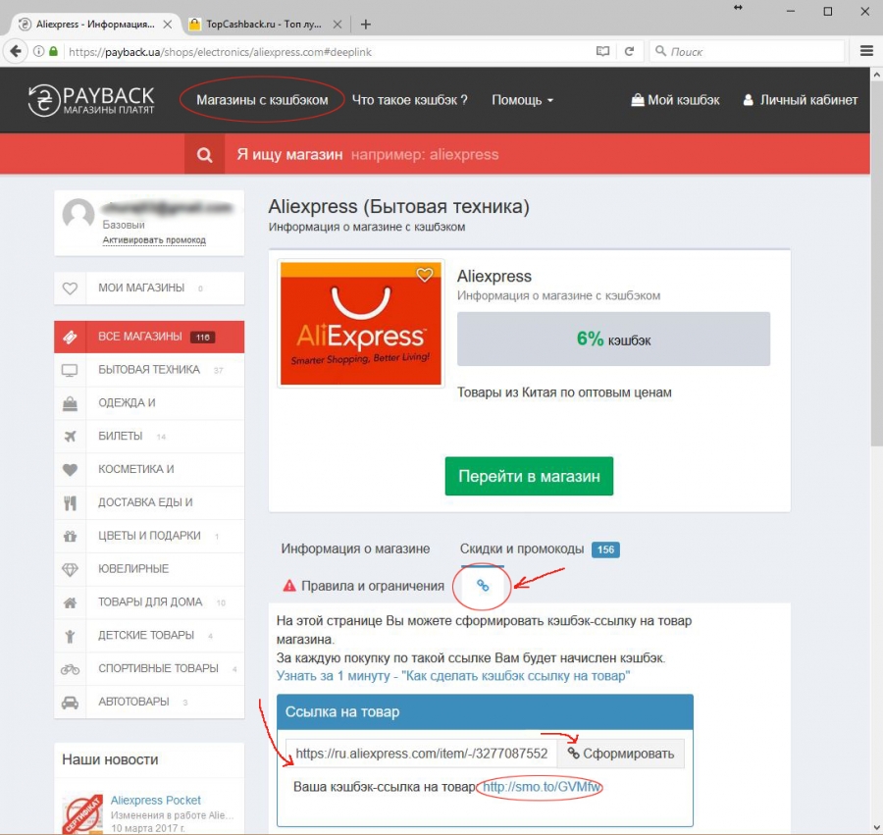Open Бытовая техника category
Viewport: 883px width, 835px height.
[149, 370]
